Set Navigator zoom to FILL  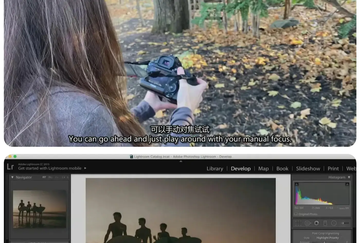[50, 177]
